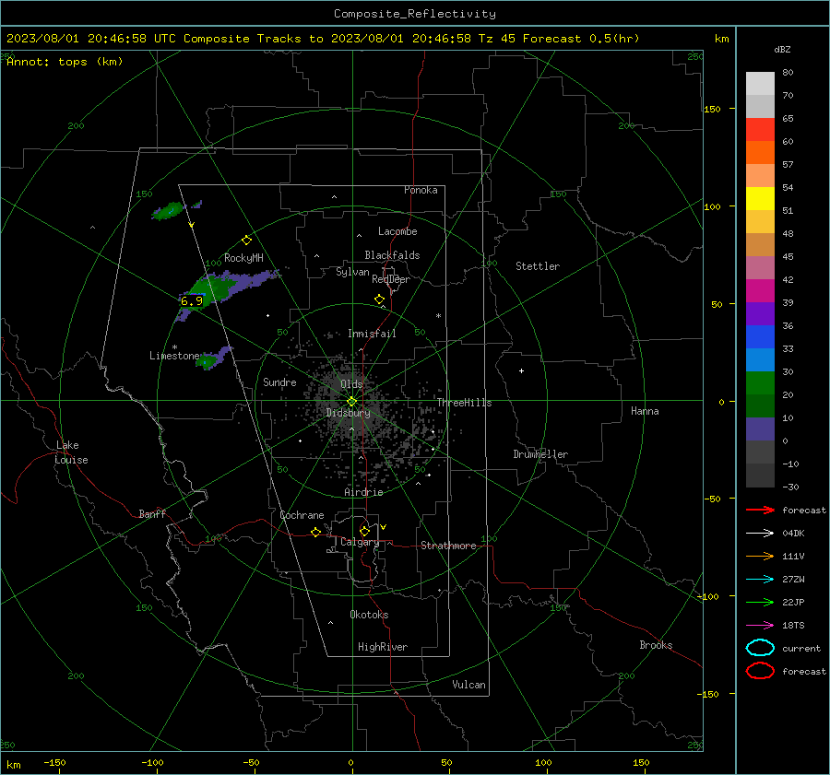Click the Lake Louise label
This screenshot has height=775, width=830.
pos(71,452)
